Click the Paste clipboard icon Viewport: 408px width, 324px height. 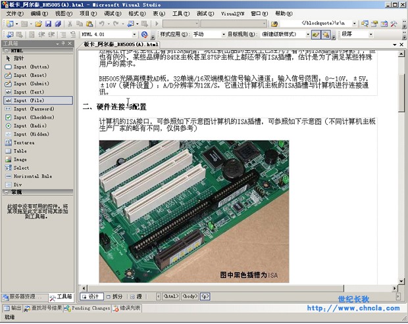(89, 24)
